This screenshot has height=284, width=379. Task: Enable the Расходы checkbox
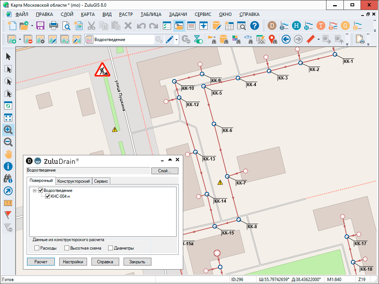(x=37, y=248)
